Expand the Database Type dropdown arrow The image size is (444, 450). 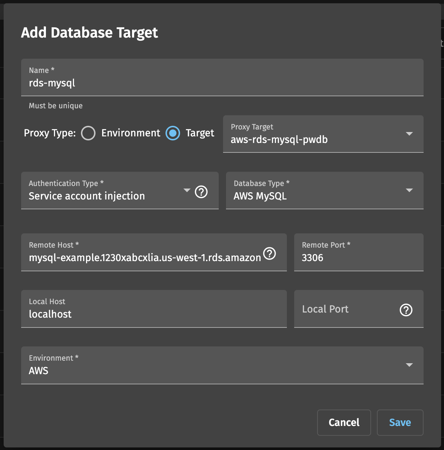coord(409,190)
